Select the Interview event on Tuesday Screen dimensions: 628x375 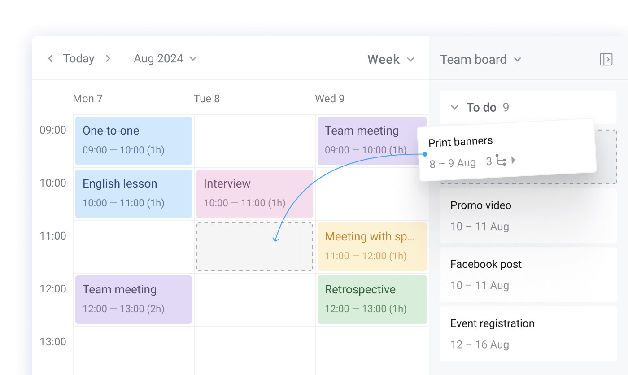coord(254,193)
